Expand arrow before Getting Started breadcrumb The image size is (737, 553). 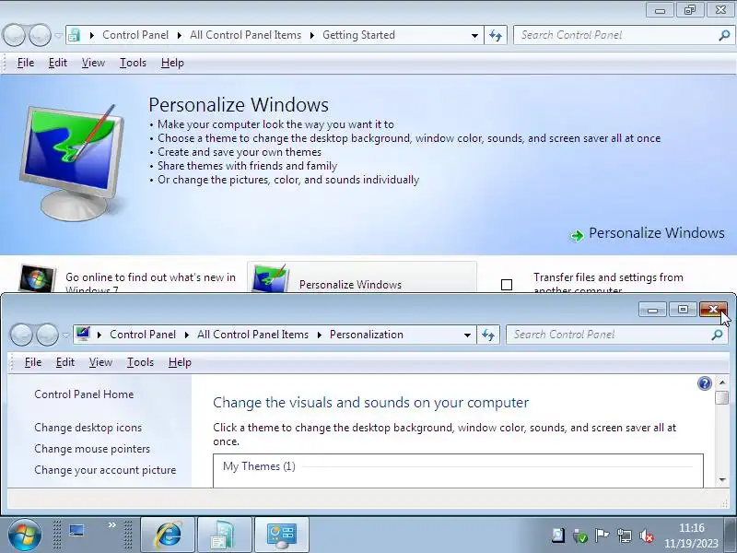click(312, 35)
